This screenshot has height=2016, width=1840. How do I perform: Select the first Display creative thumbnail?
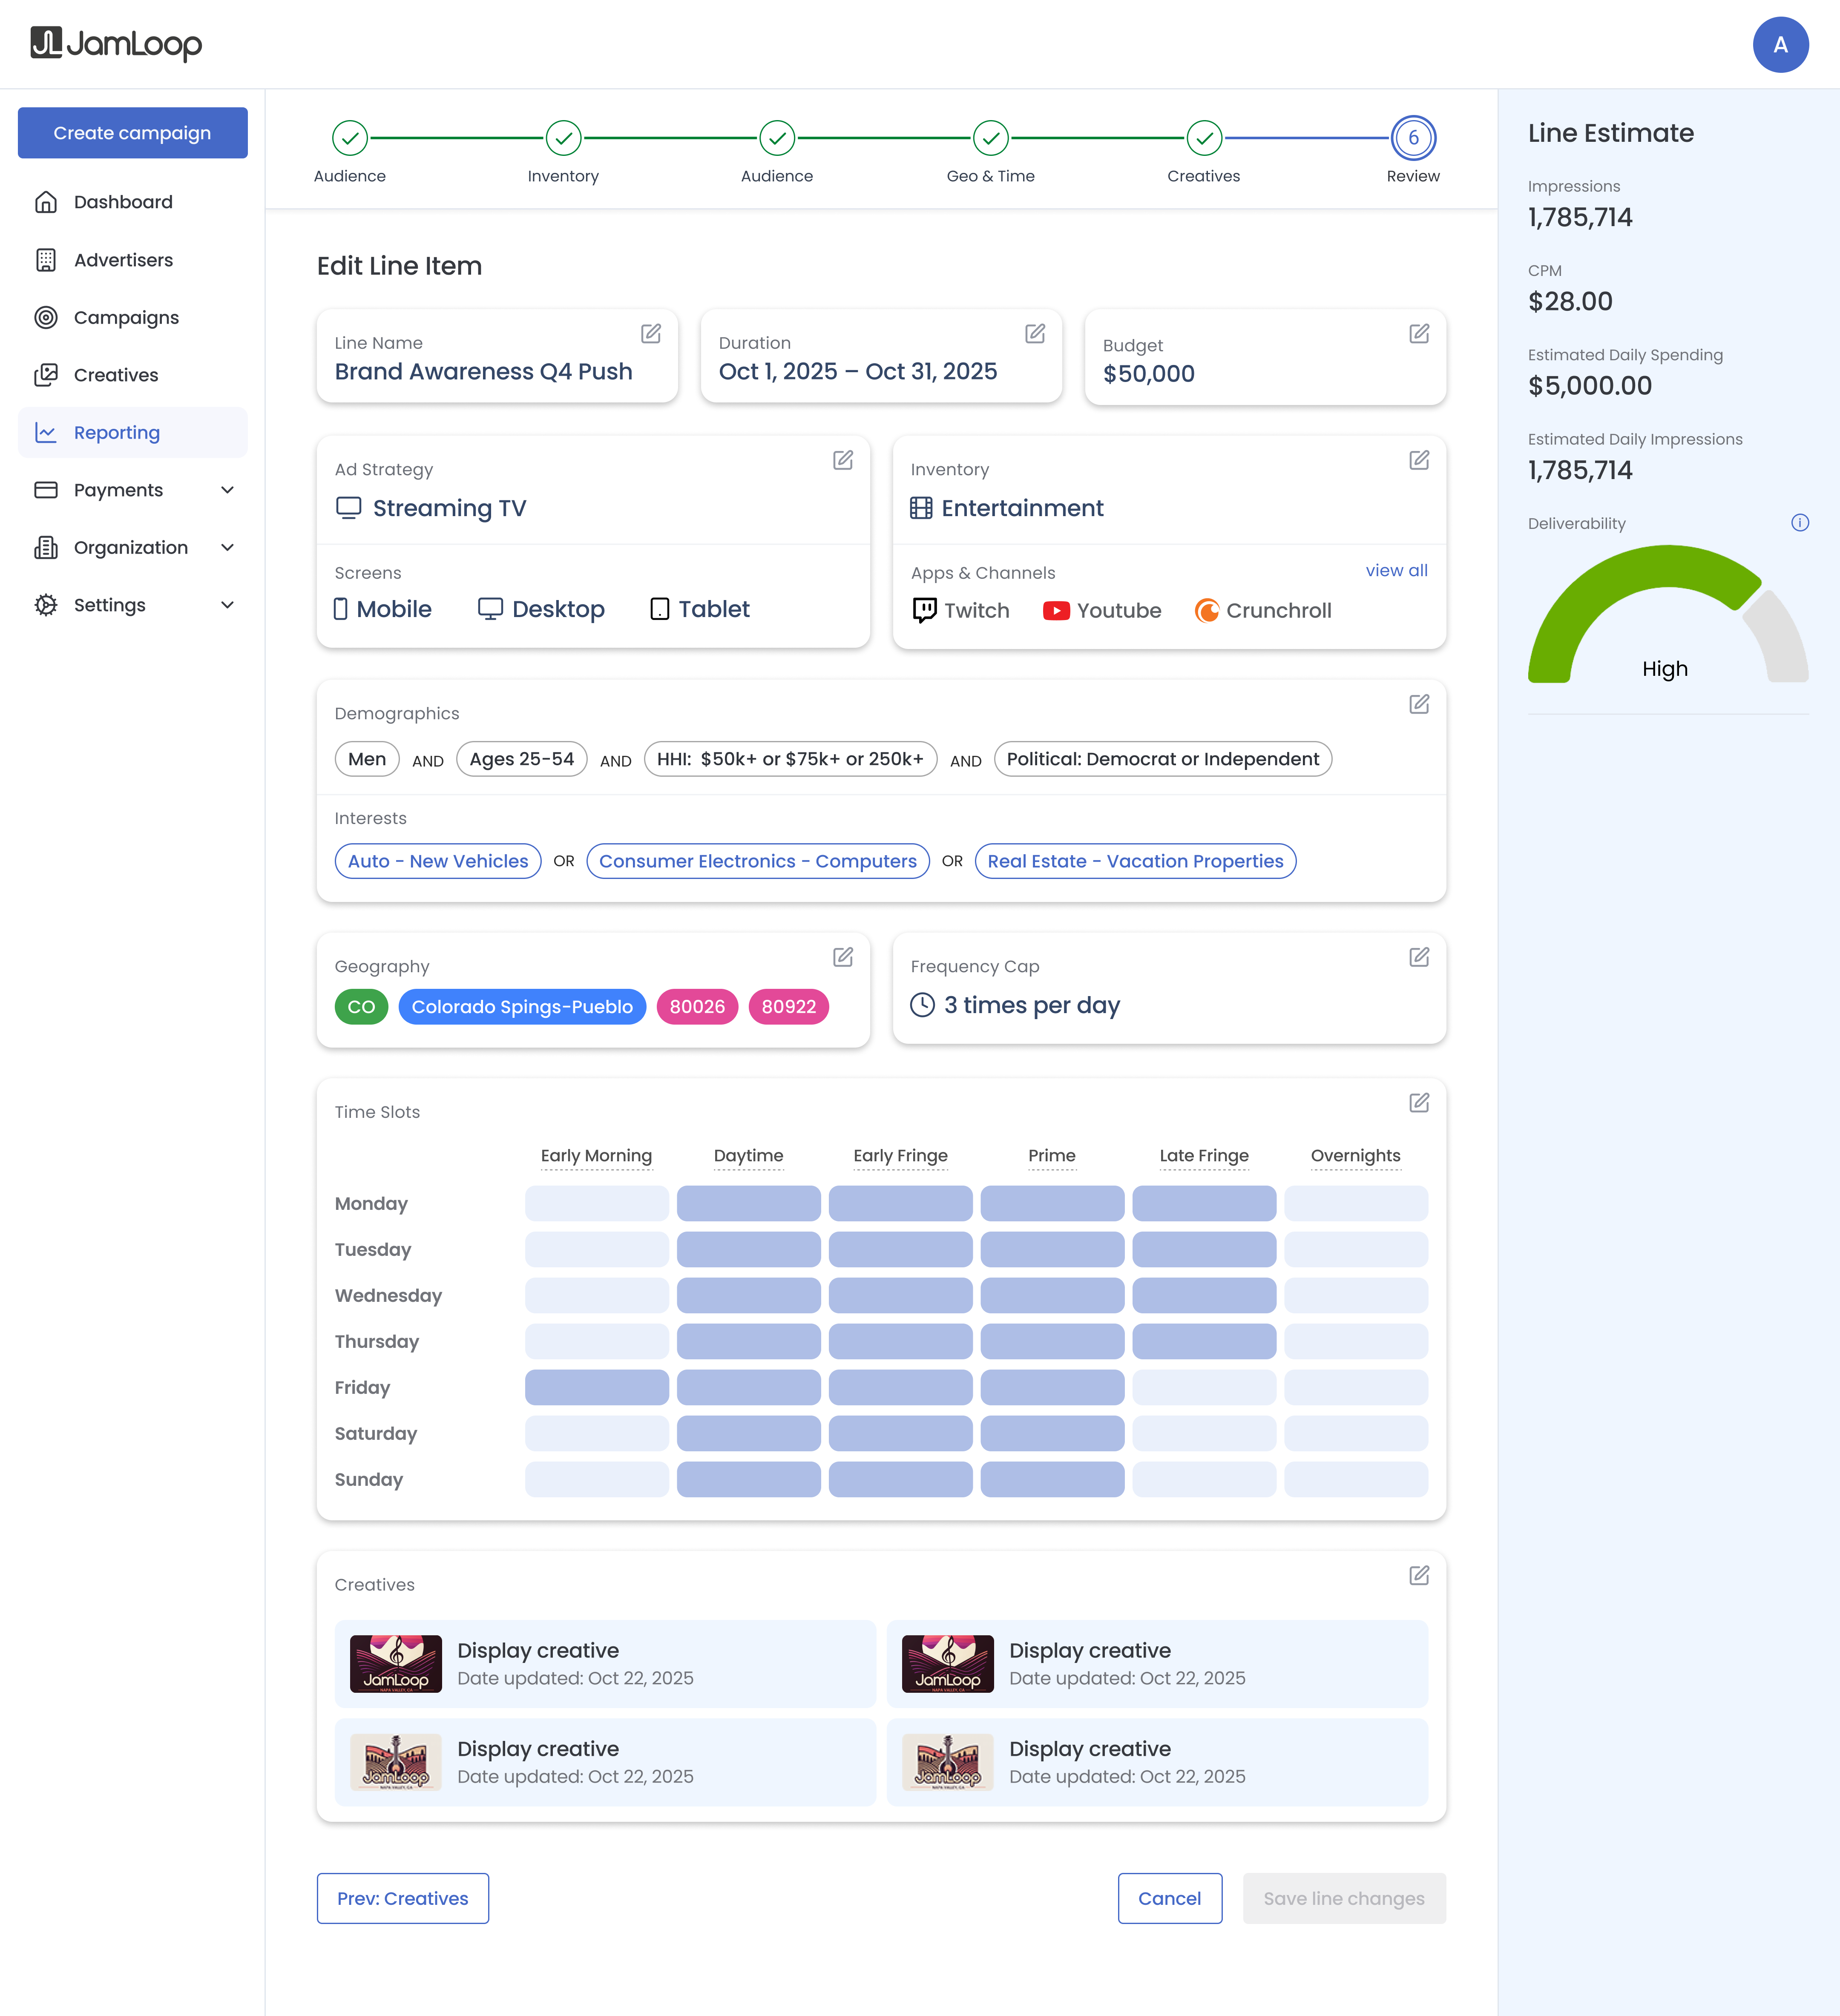(x=396, y=1664)
